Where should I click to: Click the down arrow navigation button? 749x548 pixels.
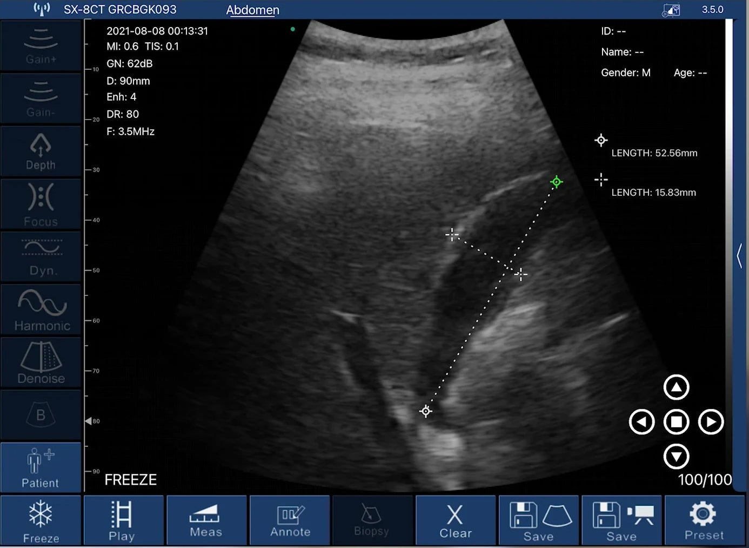pyautogui.click(x=676, y=457)
